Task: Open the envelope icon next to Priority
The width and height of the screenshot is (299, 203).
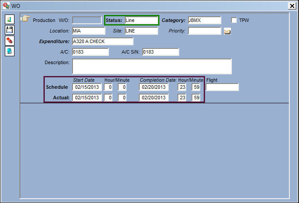Action: 227,31
